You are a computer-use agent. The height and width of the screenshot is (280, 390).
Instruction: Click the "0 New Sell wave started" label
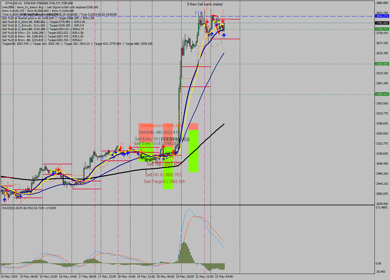[x=205, y=4]
